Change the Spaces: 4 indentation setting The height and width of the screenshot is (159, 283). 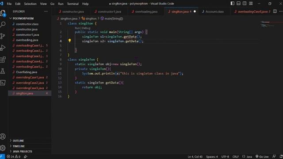212,156
